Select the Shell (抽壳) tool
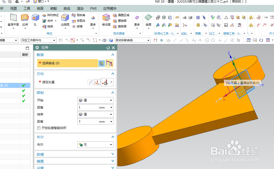The image size is (274, 169). pyautogui.click(x=48, y=26)
